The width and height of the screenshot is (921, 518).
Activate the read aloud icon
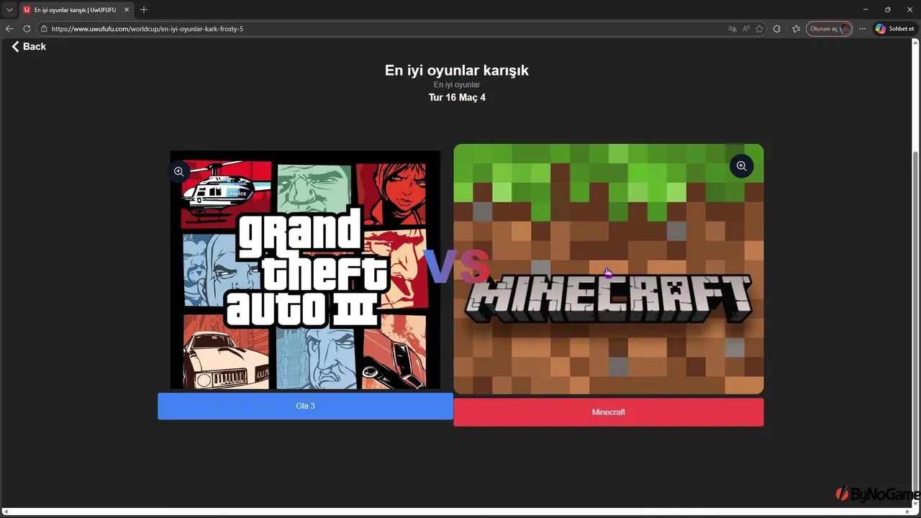pos(745,29)
